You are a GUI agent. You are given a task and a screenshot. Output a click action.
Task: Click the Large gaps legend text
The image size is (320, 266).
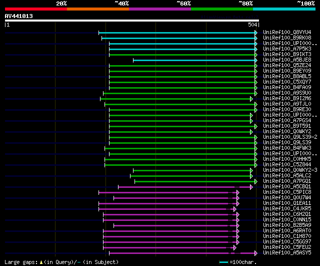point(21,262)
